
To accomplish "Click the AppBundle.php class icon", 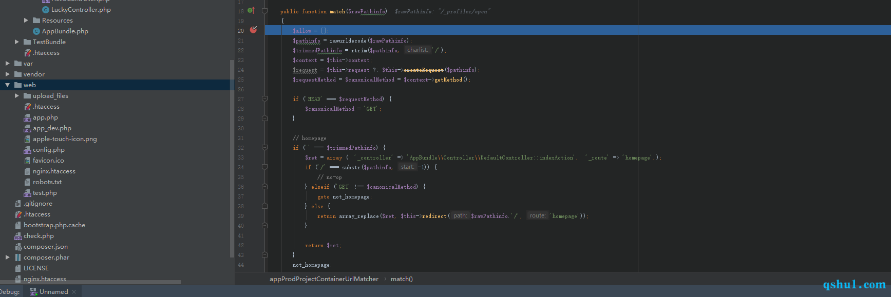I will click(36, 31).
